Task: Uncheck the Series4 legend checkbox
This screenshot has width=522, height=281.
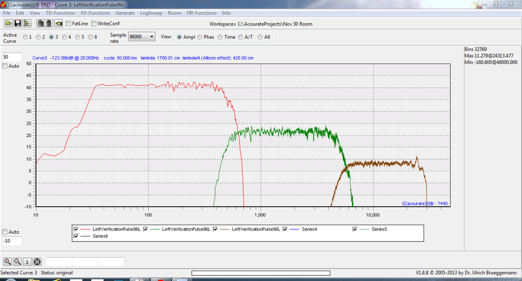Action: click(x=285, y=229)
